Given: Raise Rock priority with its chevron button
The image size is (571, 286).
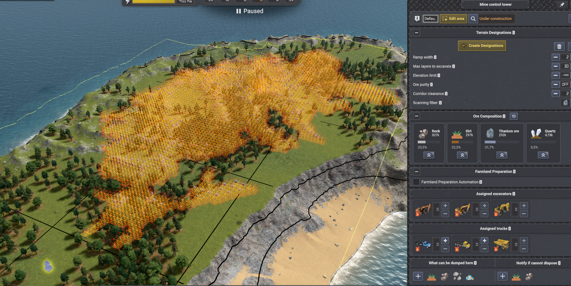Looking at the screenshot, I should coord(429,155).
